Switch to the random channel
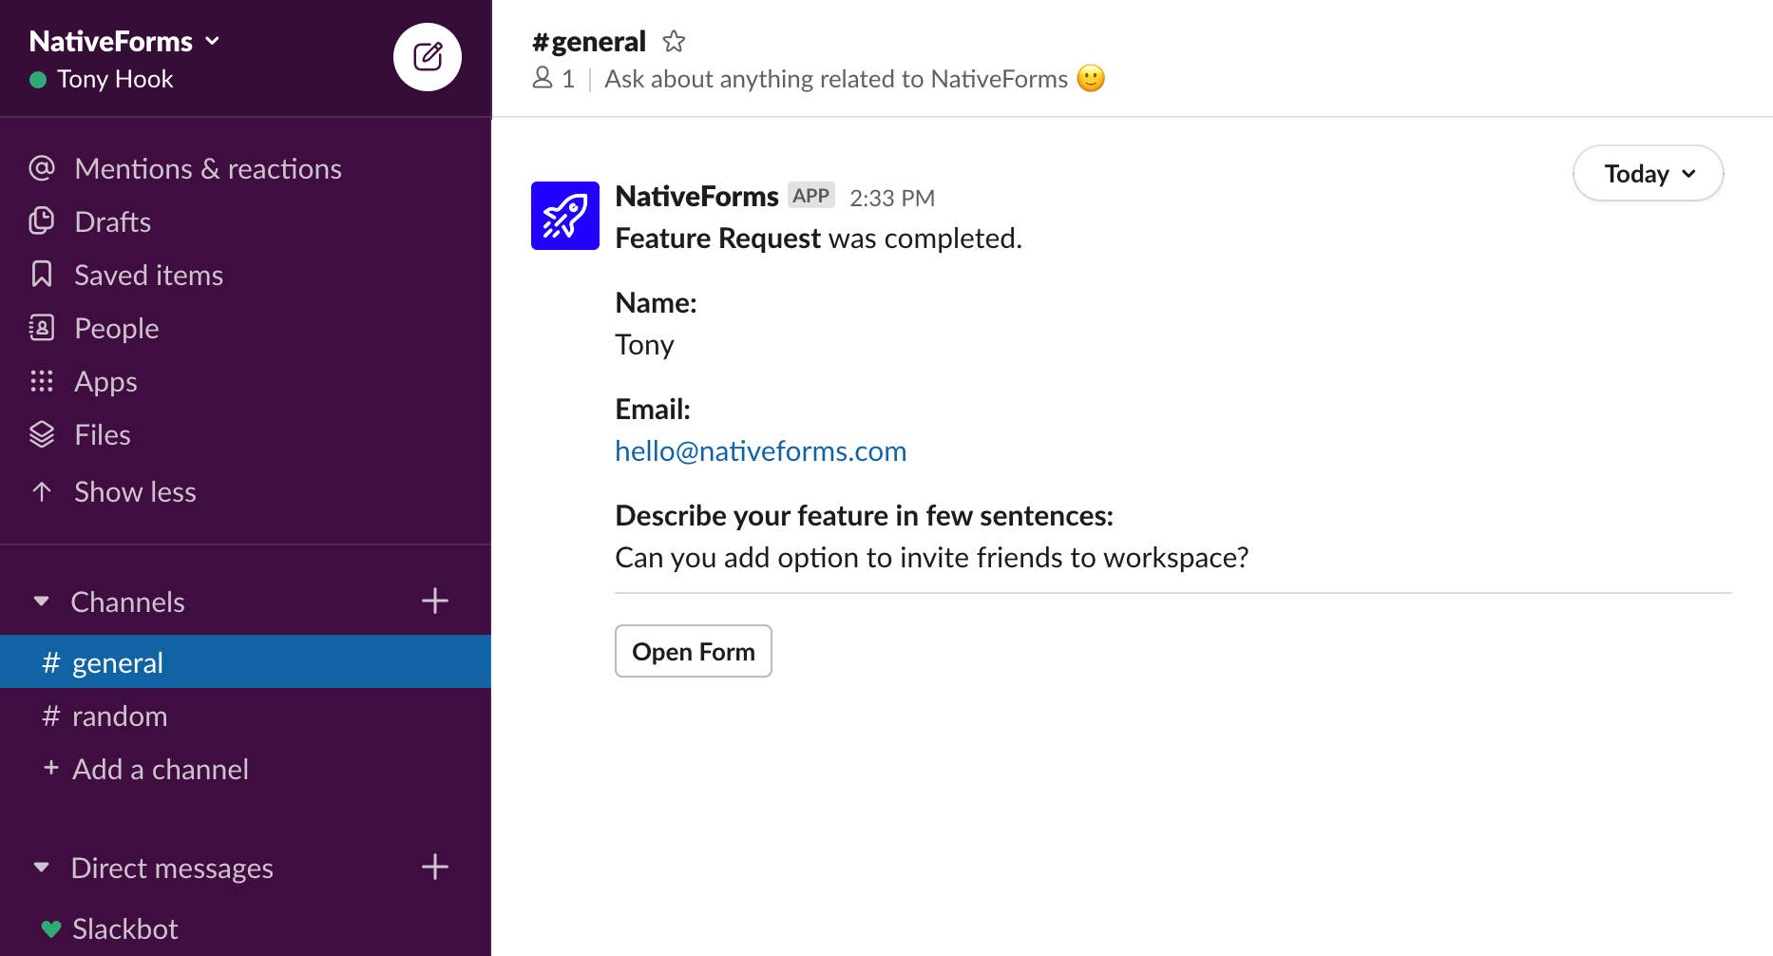The width and height of the screenshot is (1773, 956). coord(119,717)
